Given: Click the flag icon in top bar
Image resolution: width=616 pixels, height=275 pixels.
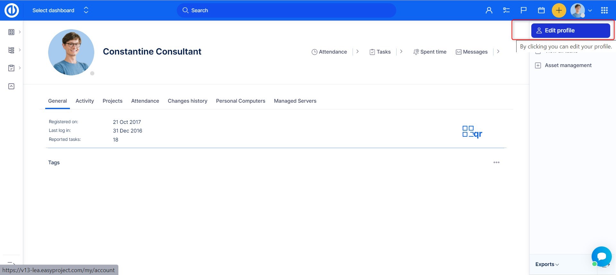Looking at the screenshot, I should pyautogui.click(x=524, y=10).
